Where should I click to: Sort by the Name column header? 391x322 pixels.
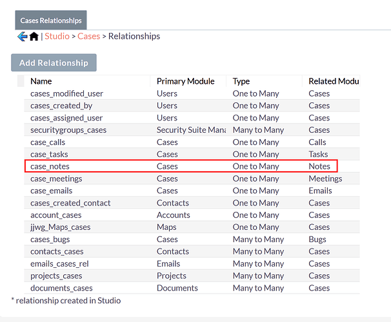pos(41,81)
